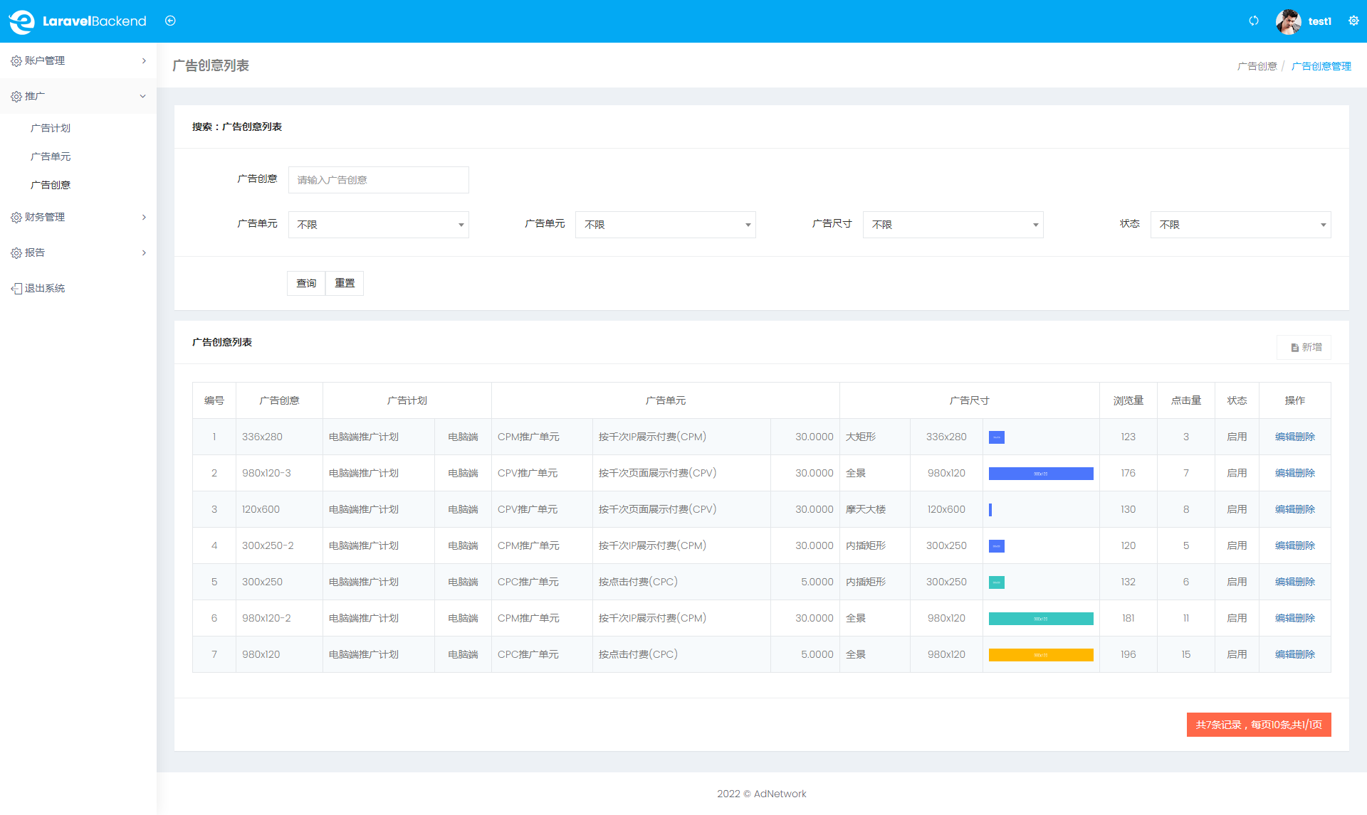Click the narrow 120x600 thumbnail in row 3

click(990, 510)
